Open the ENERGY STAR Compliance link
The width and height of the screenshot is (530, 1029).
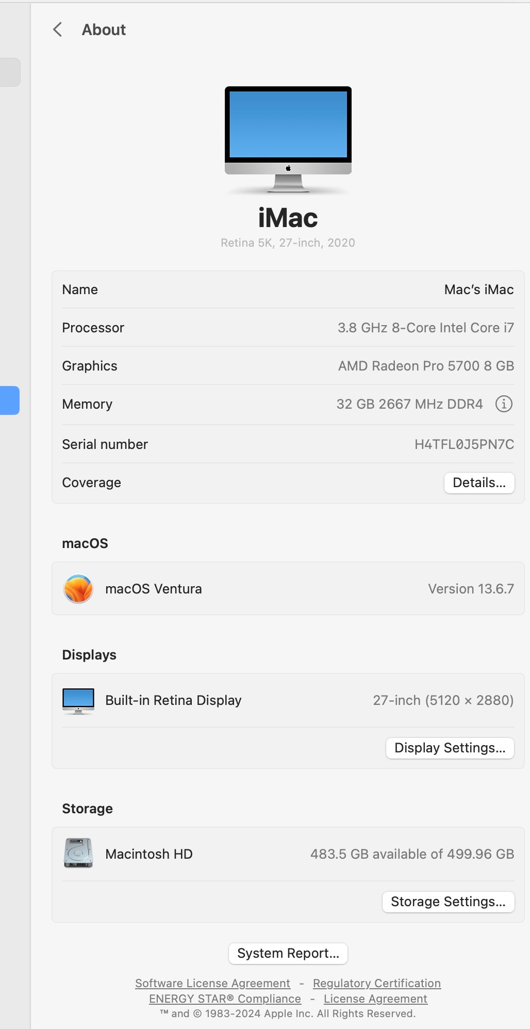click(x=225, y=999)
